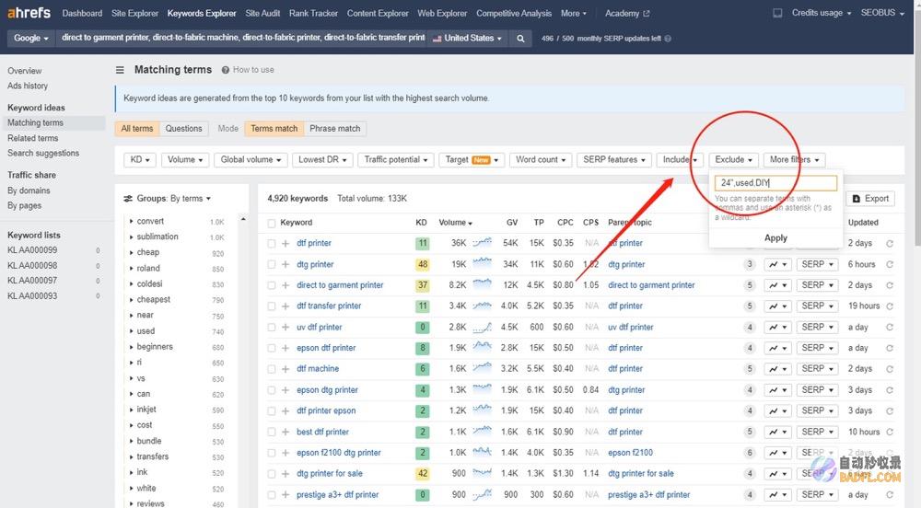The height and width of the screenshot is (508, 921).
Task: Open the KL AA000099 keyword list
Action: [32, 250]
